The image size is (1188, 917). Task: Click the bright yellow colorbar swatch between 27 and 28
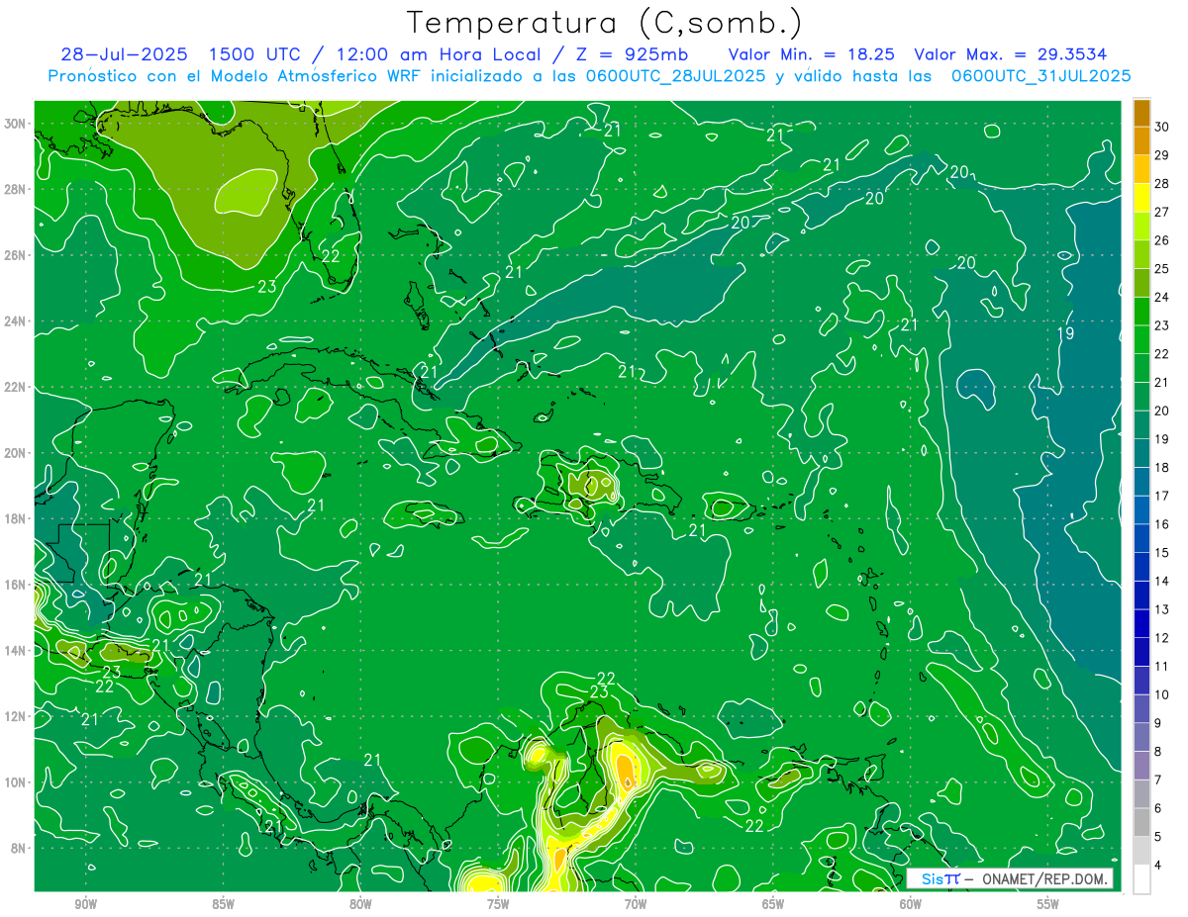[1141, 198]
